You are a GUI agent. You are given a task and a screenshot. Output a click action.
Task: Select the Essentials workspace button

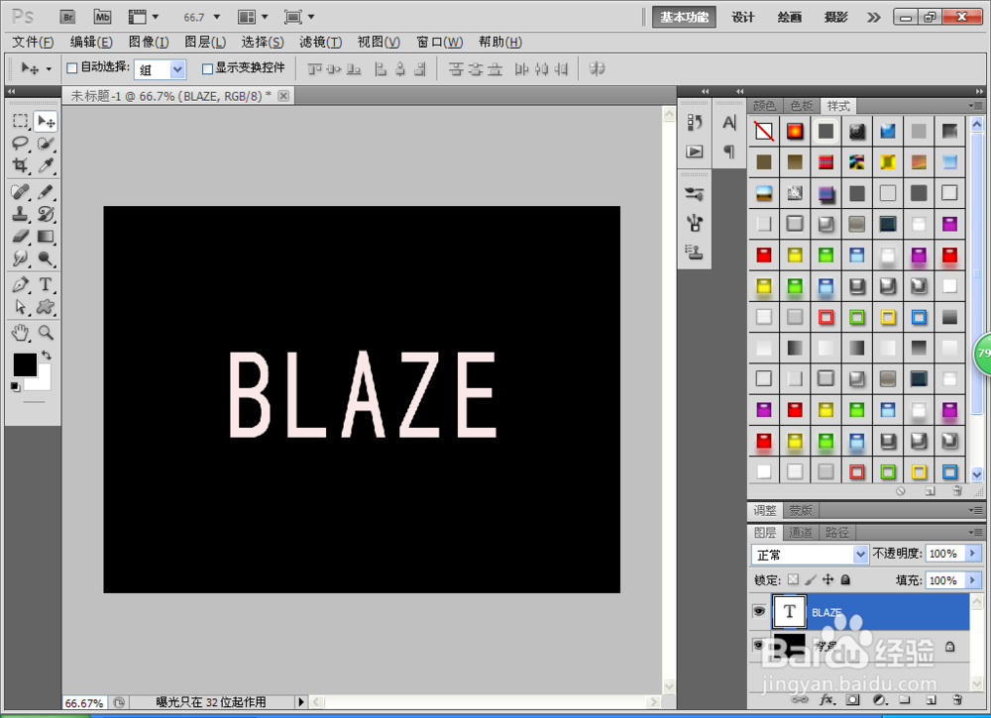(684, 17)
